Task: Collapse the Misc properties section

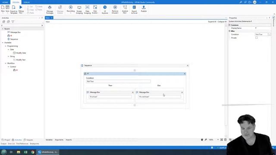Action: coord(229,31)
